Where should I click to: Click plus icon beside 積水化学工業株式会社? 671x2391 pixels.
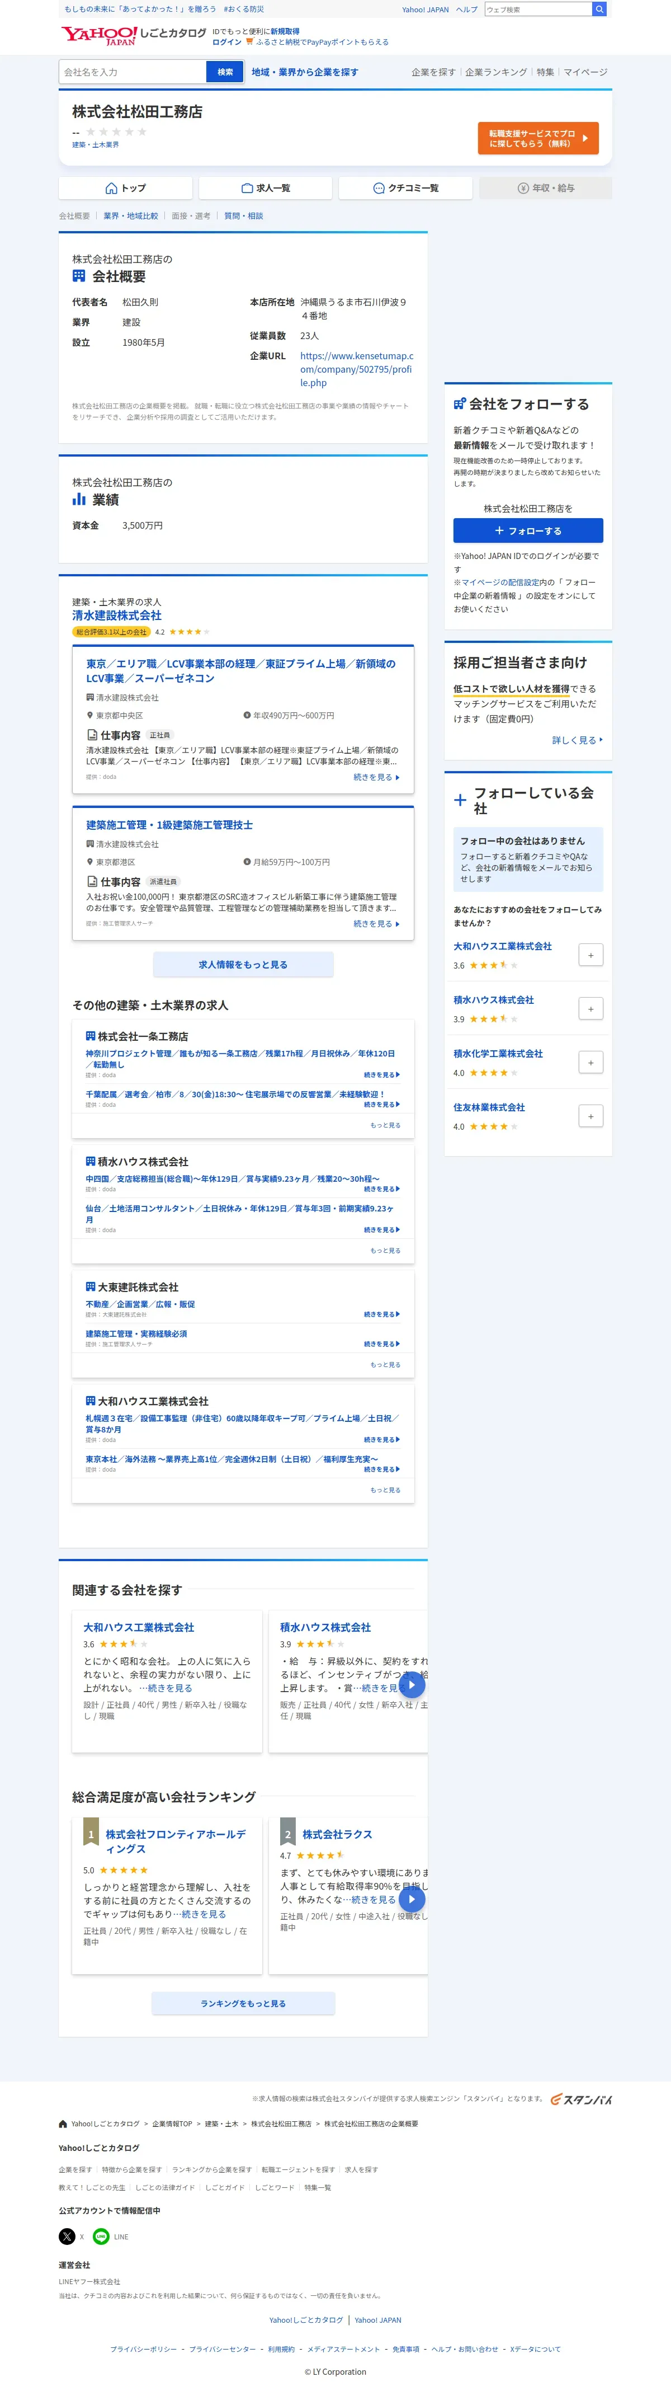coord(591,1063)
